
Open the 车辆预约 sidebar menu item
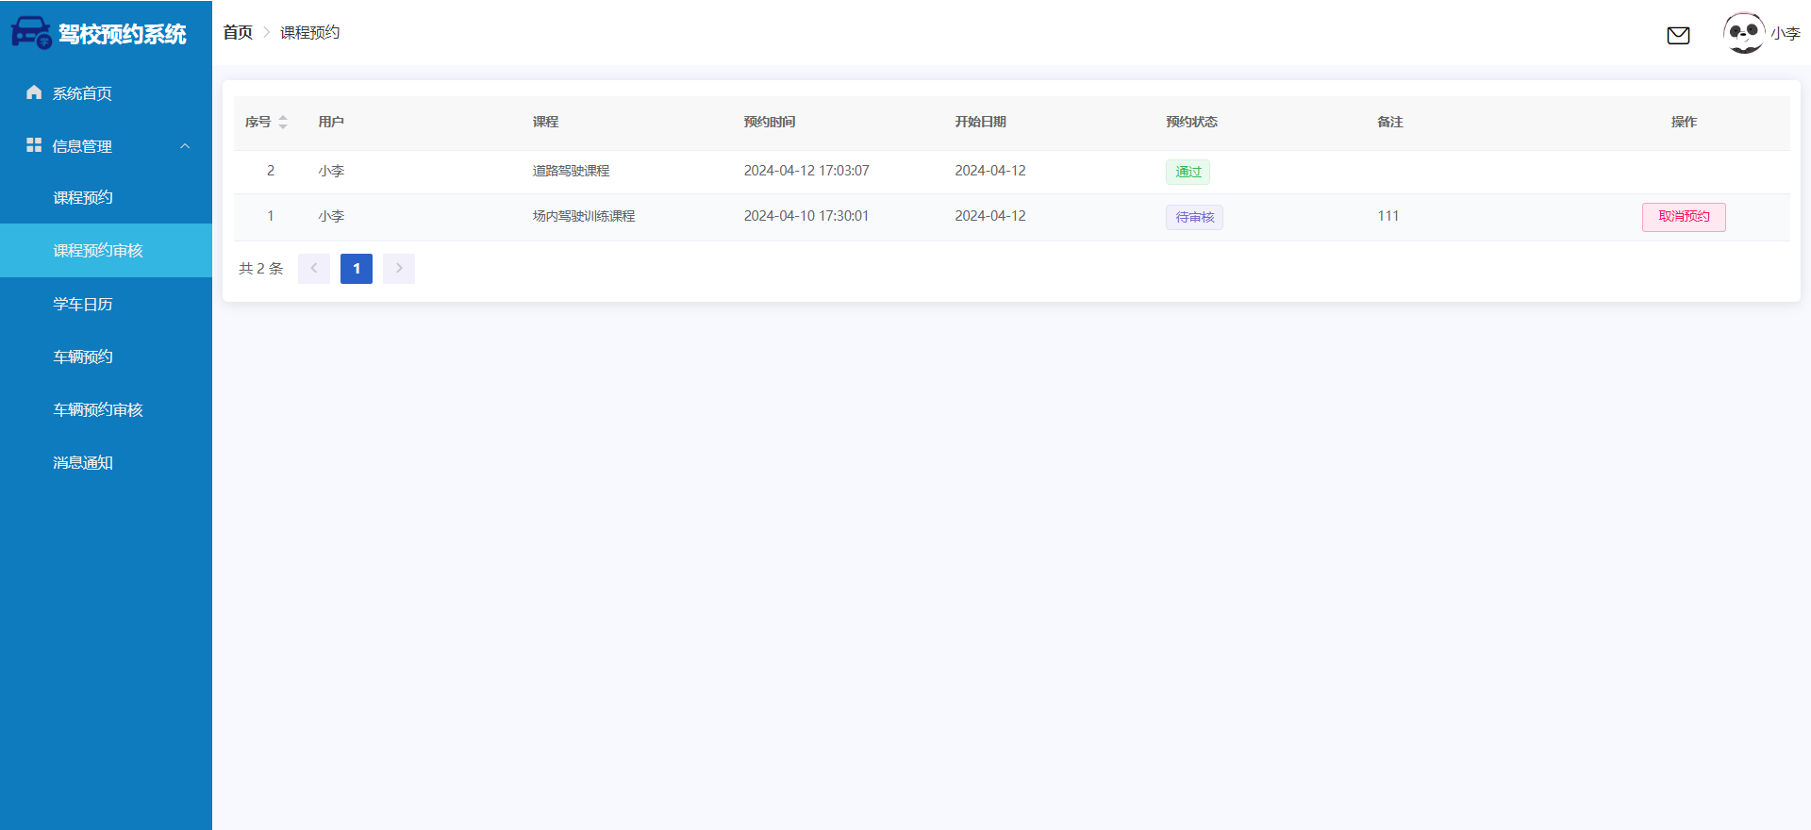click(x=106, y=357)
